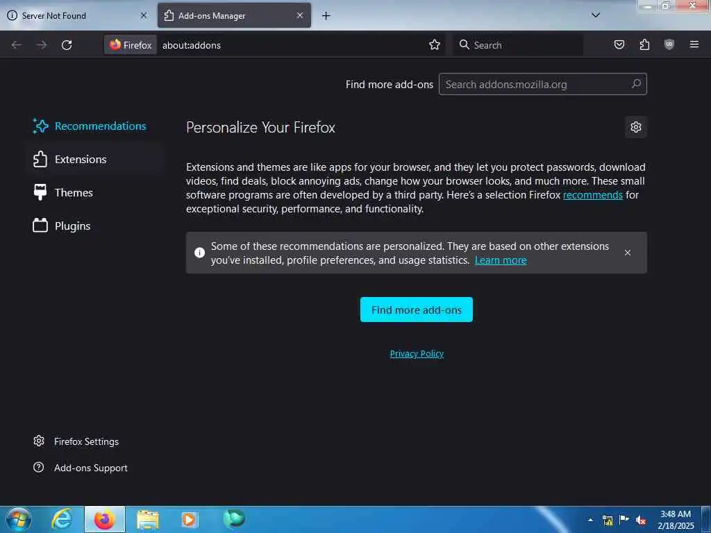Screen dimensions: 711x533
Task: Click the magnifier in add-ons search field
Action: click(637, 84)
